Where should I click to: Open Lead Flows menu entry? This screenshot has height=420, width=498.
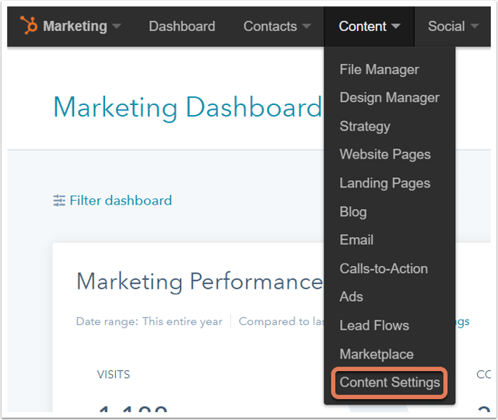[x=374, y=325]
